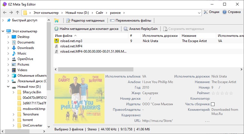The height and width of the screenshot is (134, 244).
Task: Edit Издатель field value
Action: [x=158, y=104]
